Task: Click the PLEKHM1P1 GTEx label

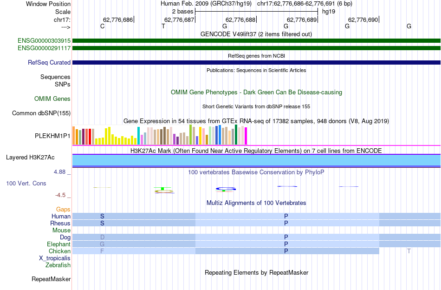Action: pos(52,136)
